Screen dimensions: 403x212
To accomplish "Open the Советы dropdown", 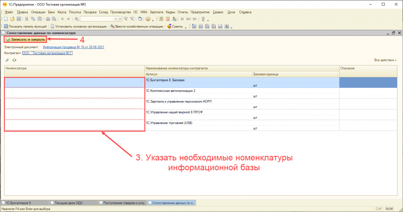I will pyautogui.click(x=177, y=26).
